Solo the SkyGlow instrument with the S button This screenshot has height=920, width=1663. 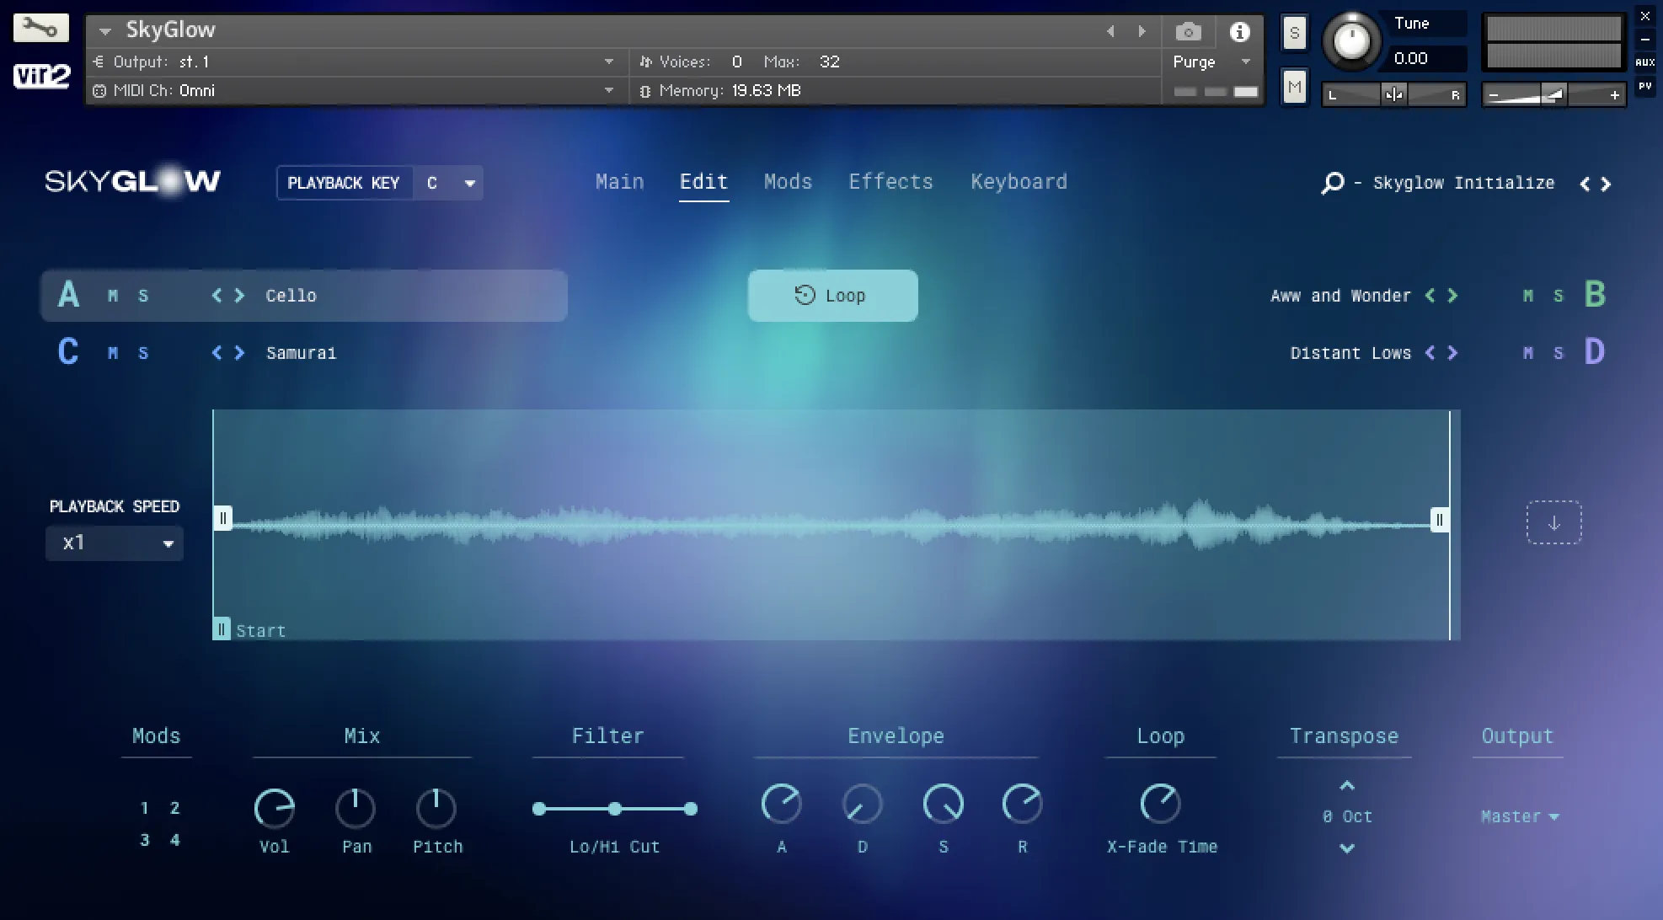(x=1293, y=33)
